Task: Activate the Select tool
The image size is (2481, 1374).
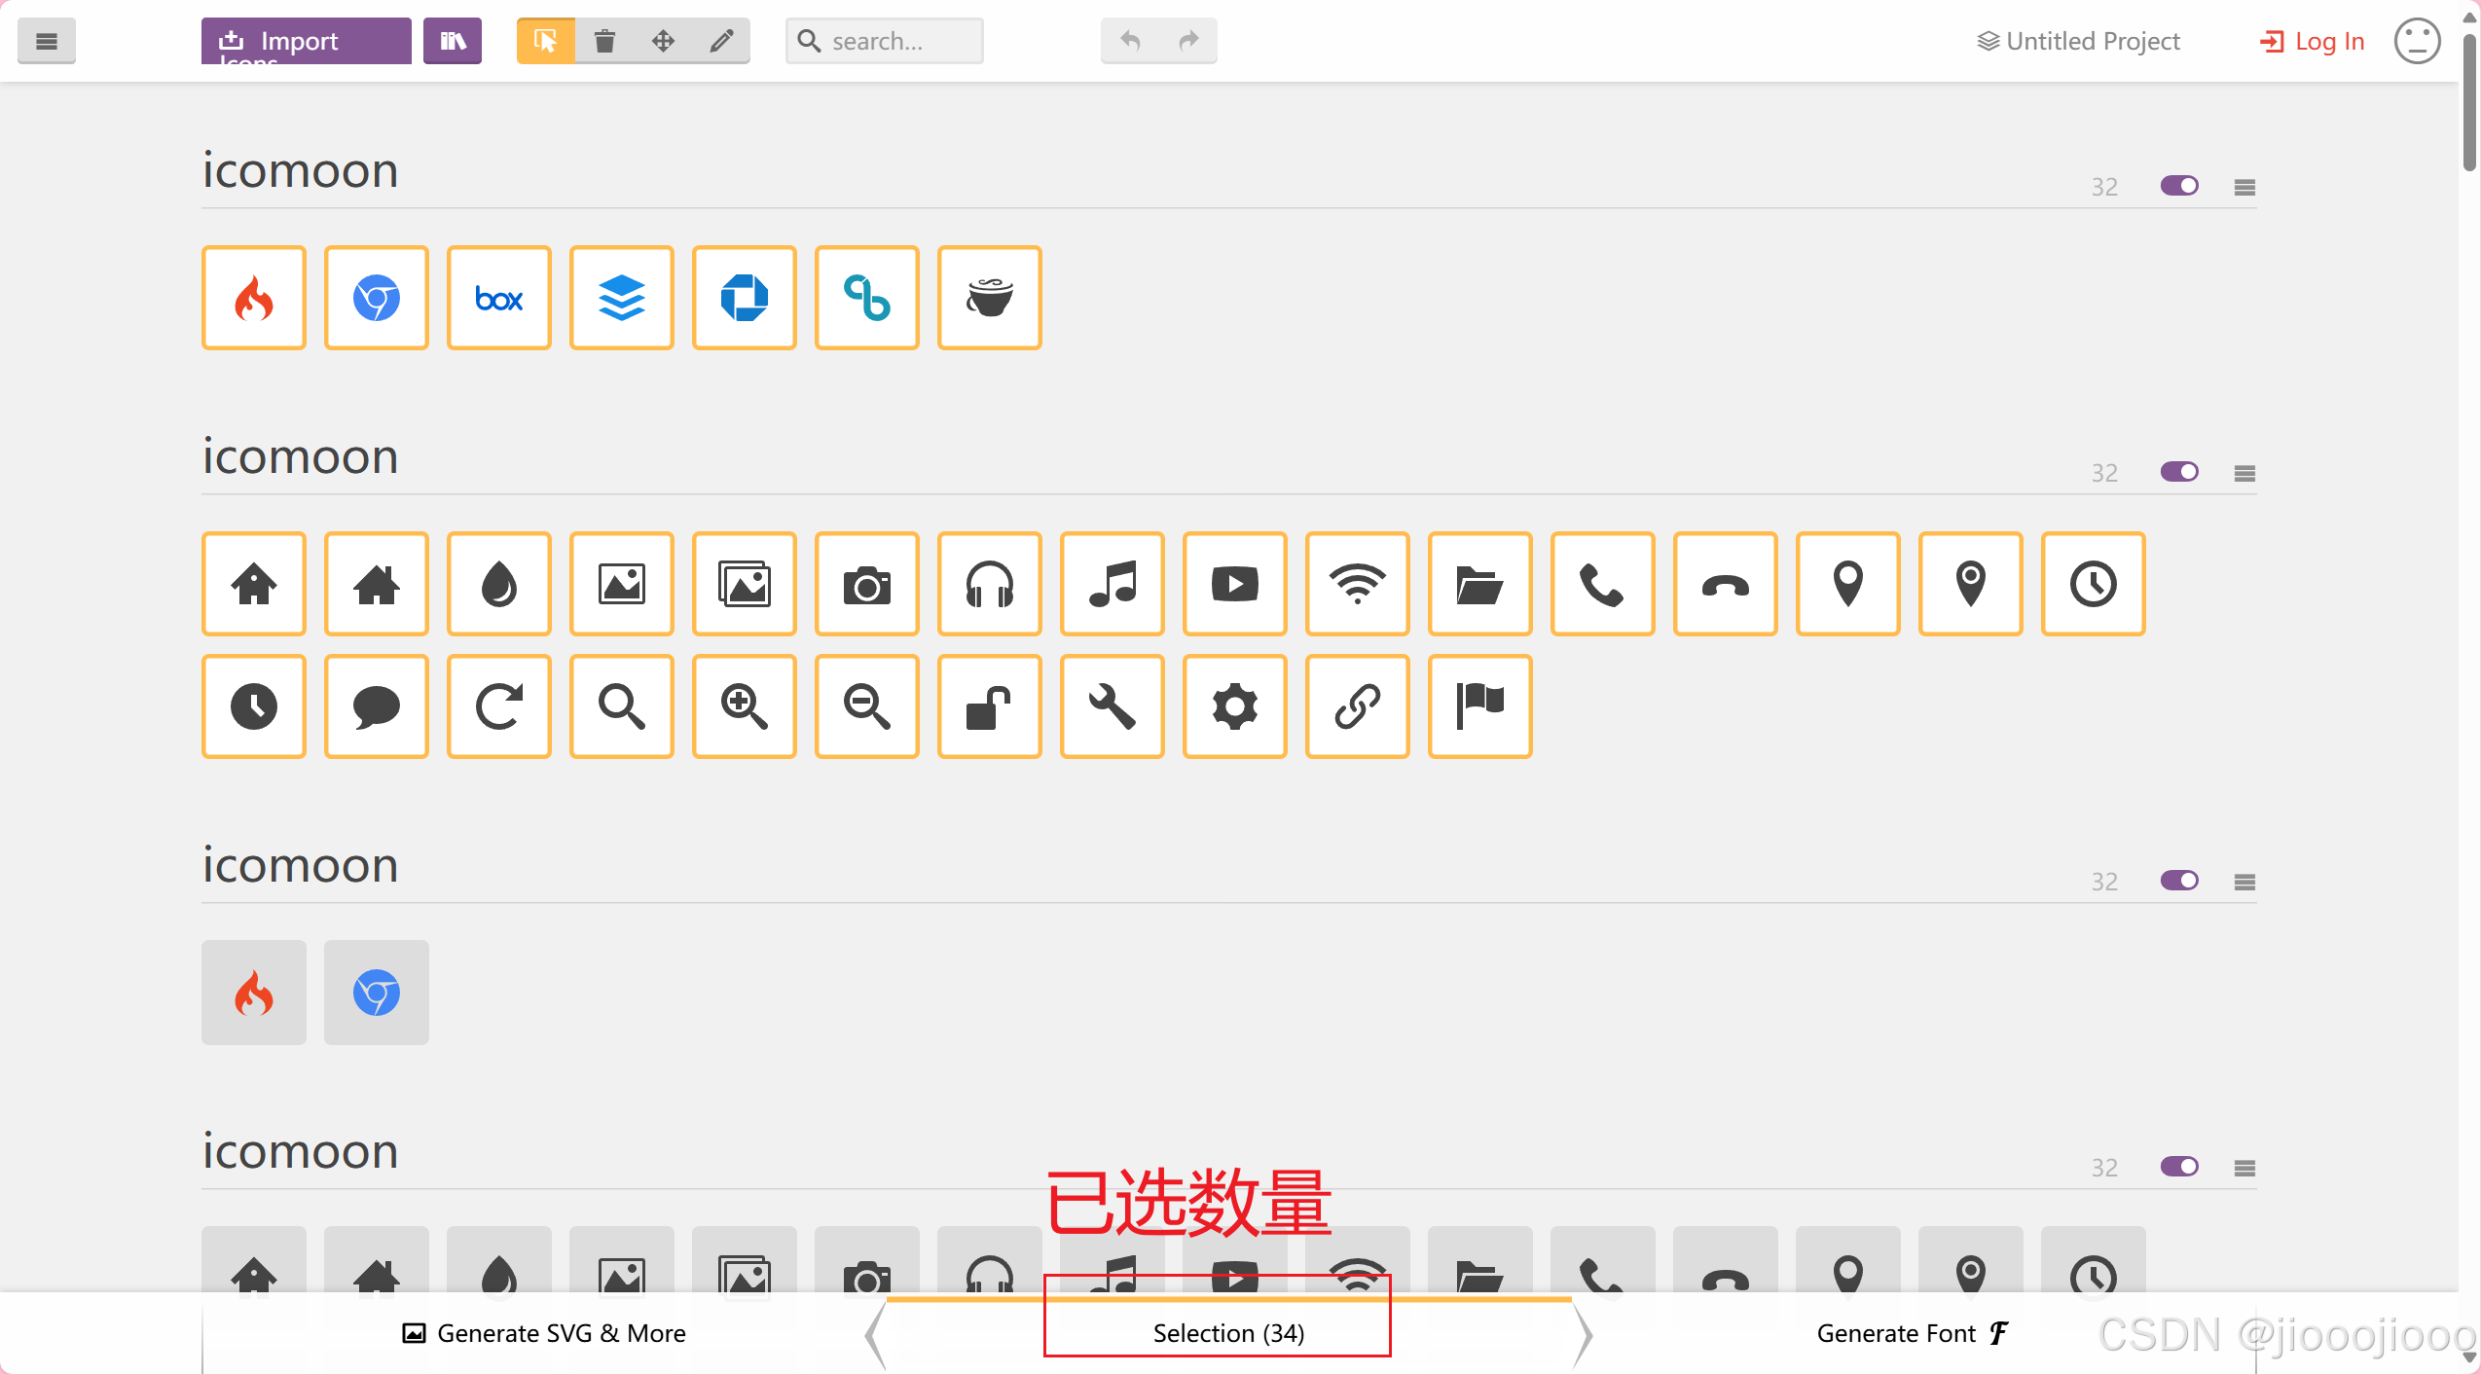Action: [x=546, y=41]
